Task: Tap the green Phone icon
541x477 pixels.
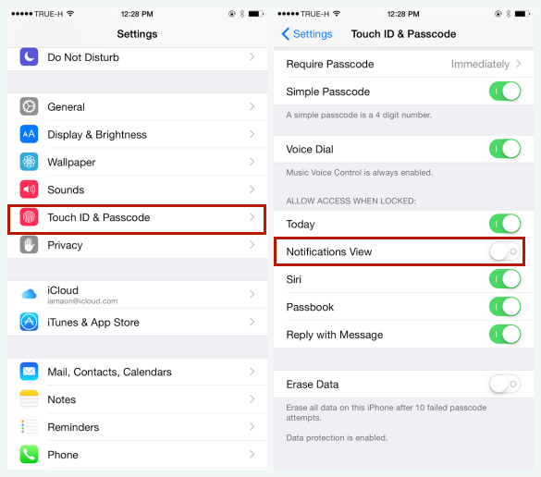Action: (29, 454)
